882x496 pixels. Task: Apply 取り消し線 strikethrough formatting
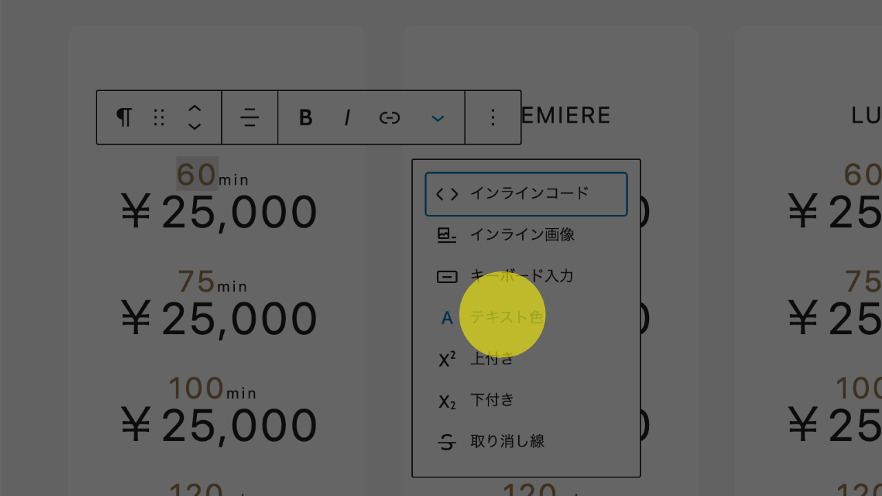point(526,442)
